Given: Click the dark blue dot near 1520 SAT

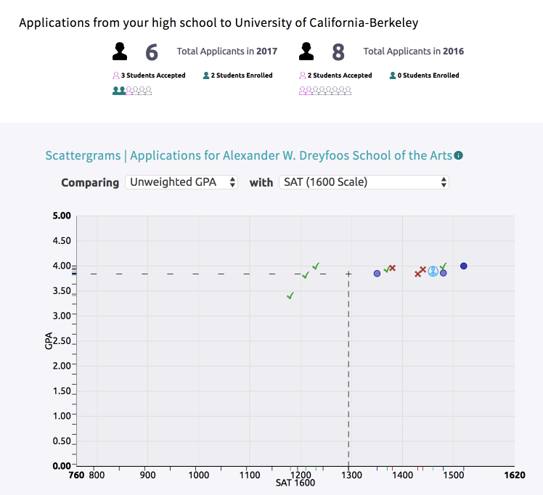Looking at the screenshot, I should point(464,266).
